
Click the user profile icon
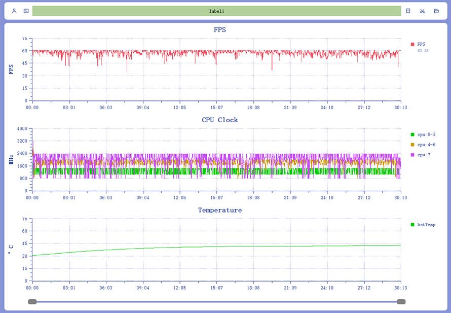coord(14,11)
